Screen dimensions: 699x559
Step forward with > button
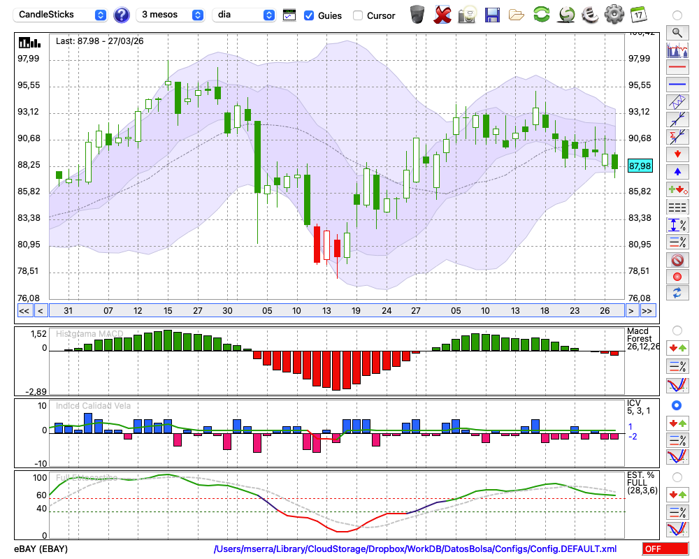(x=630, y=311)
